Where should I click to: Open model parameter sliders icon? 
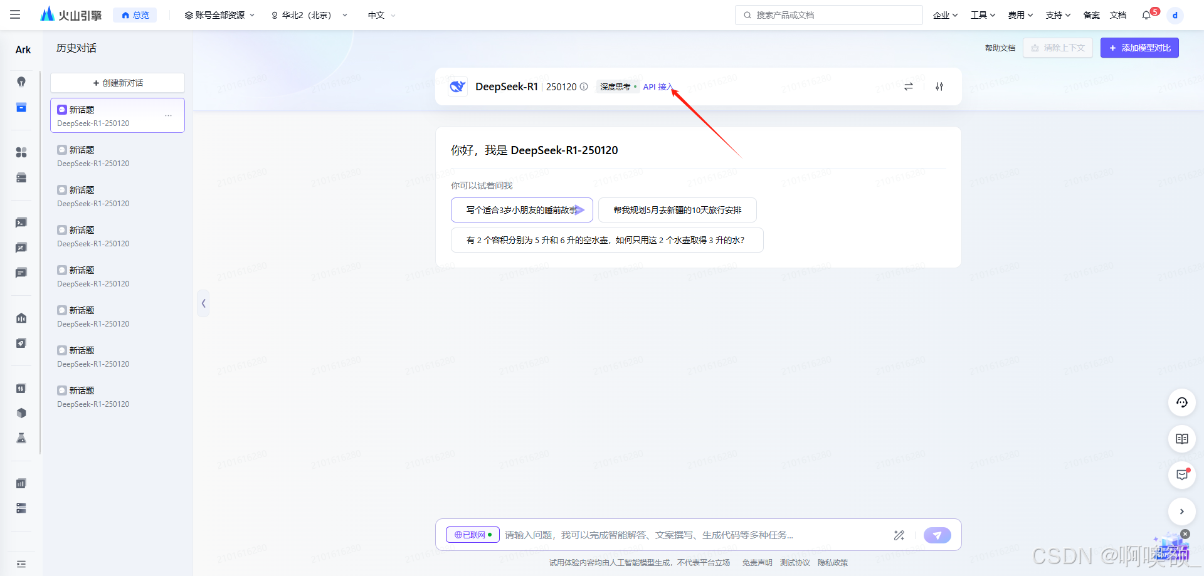(x=939, y=86)
